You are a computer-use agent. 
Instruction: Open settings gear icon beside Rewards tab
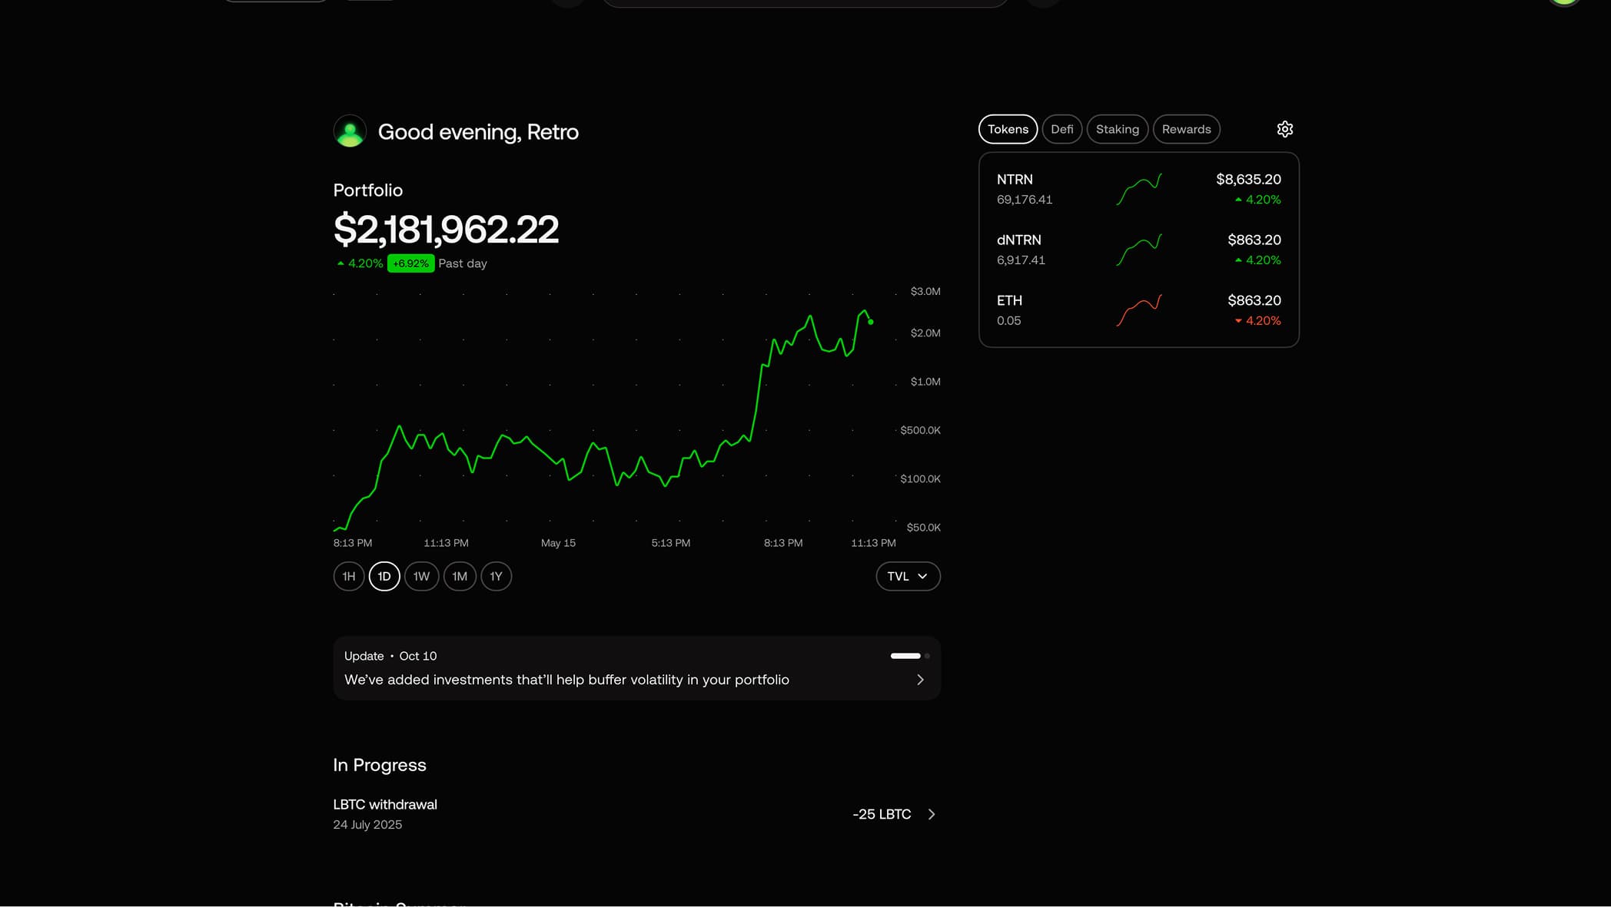pyautogui.click(x=1284, y=129)
